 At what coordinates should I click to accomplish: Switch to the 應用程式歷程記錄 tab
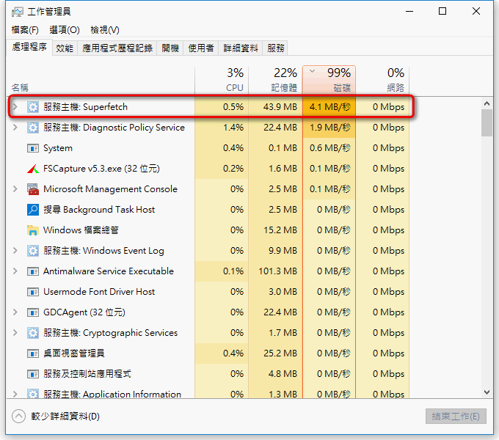pos(117,48)
